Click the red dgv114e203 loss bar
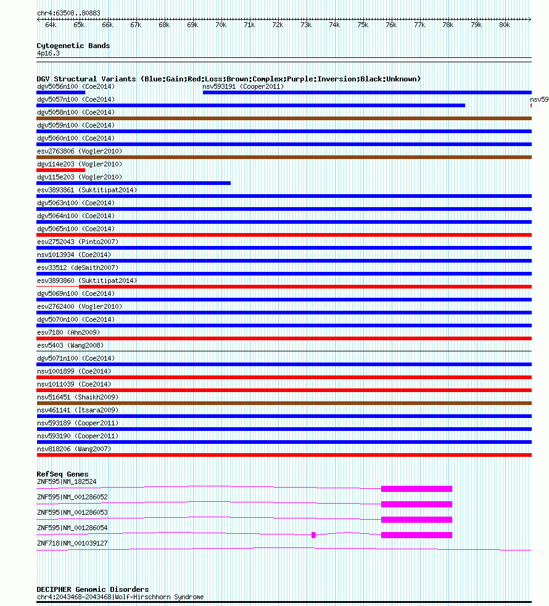 [x=60, y=170]
